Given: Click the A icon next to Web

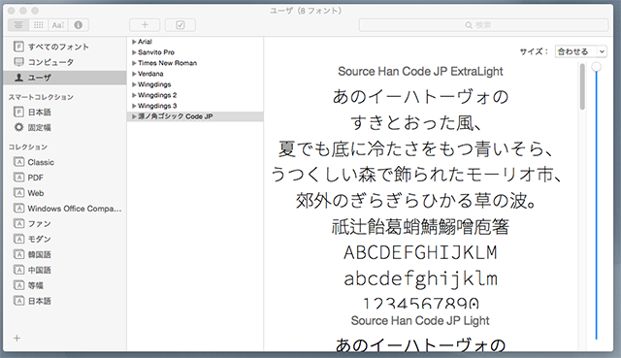Looking at the screenshot, I should coord(18,193).
